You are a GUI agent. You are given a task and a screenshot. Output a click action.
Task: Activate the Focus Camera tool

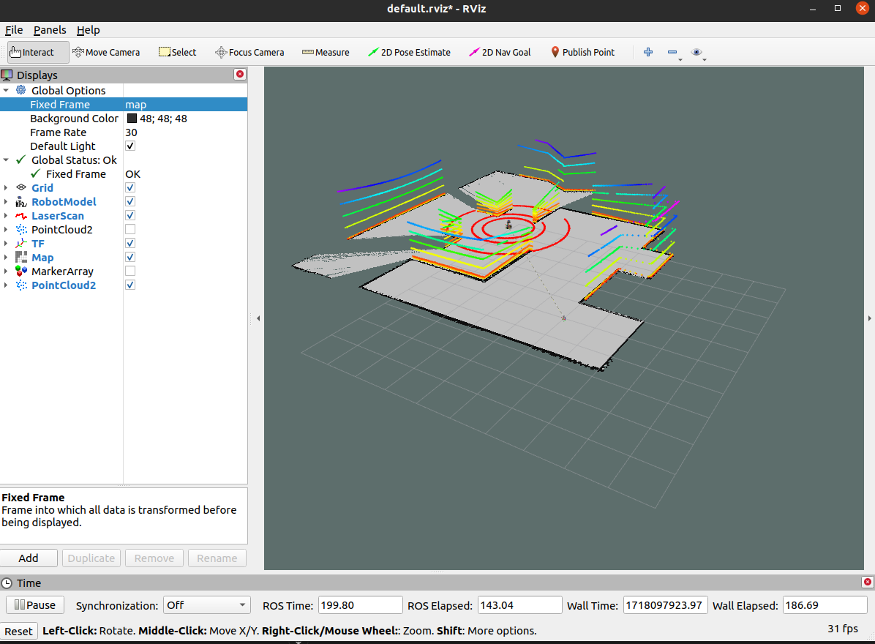tap(249, 52)
